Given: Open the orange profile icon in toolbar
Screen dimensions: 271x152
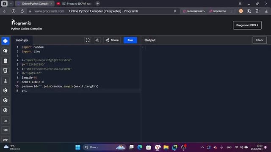Looking at the screenshot, I should [241, 11].
